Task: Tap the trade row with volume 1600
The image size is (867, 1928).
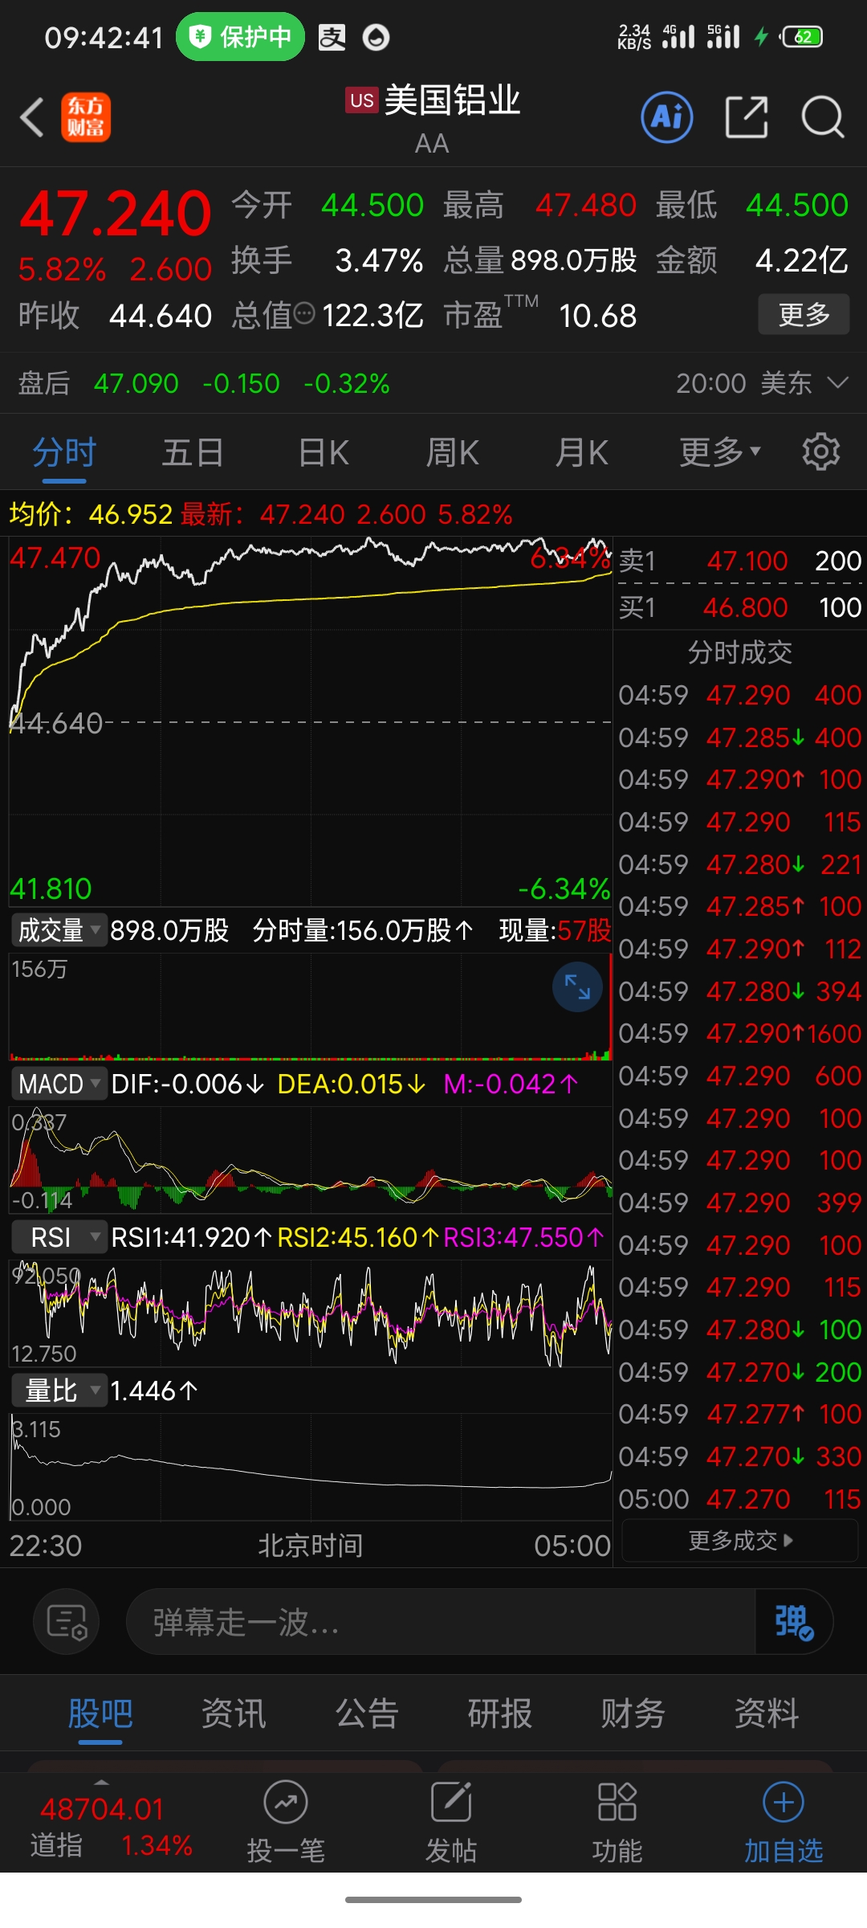Action: (x=740, y=1033)
